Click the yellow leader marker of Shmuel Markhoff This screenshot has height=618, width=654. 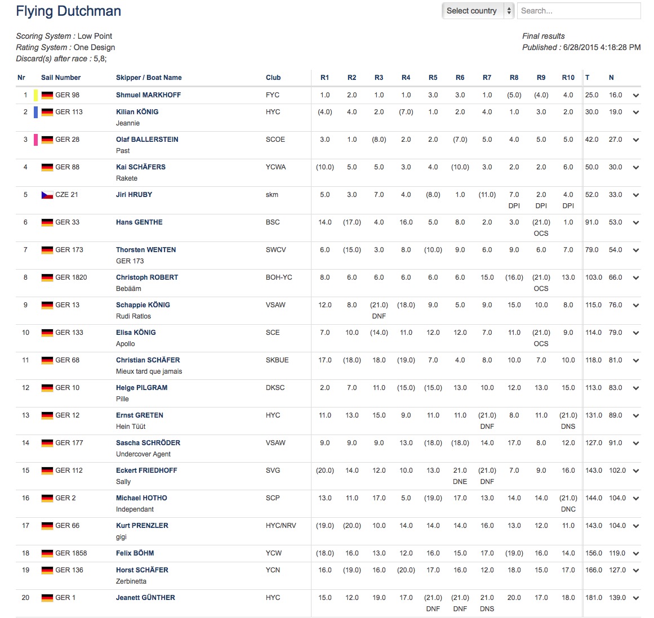click(36, 95)
